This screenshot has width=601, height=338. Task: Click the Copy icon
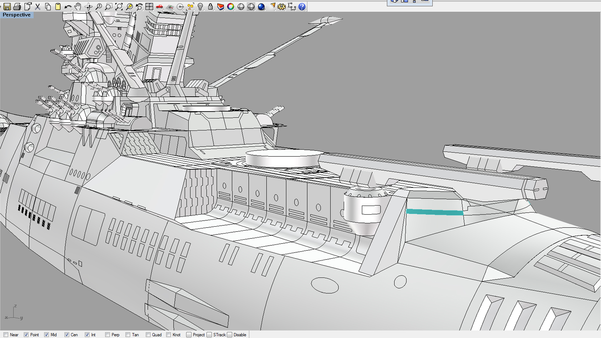48,7
